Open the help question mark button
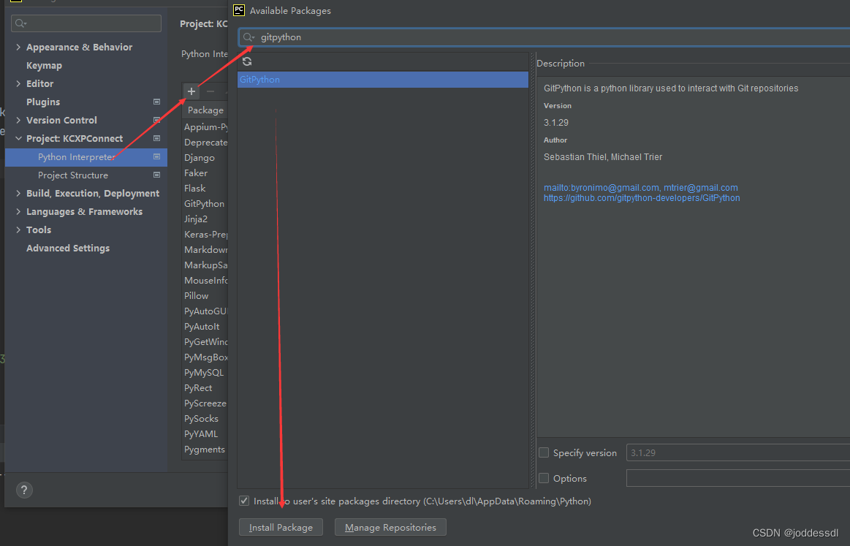The height and width of the screenshot is (546, 850). pos(24,490)
